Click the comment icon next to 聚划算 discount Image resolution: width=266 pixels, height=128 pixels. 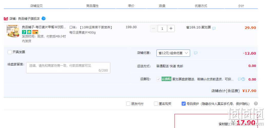tap(214, 28)
